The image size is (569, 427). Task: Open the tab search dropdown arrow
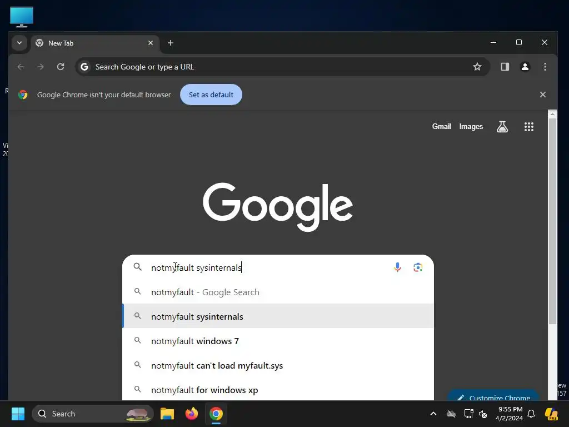19,43
